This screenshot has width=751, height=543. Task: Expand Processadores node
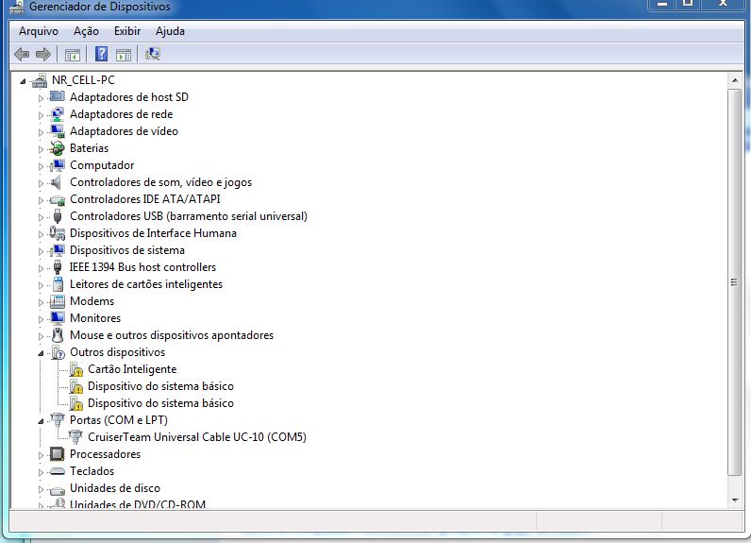tap(41, 455)
